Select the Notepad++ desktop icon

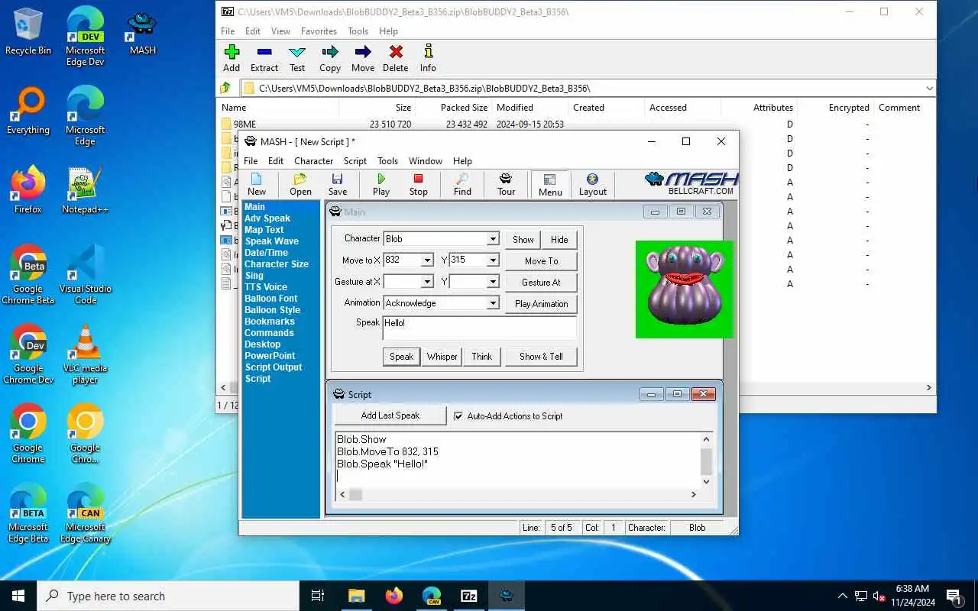tap(85, 192)
